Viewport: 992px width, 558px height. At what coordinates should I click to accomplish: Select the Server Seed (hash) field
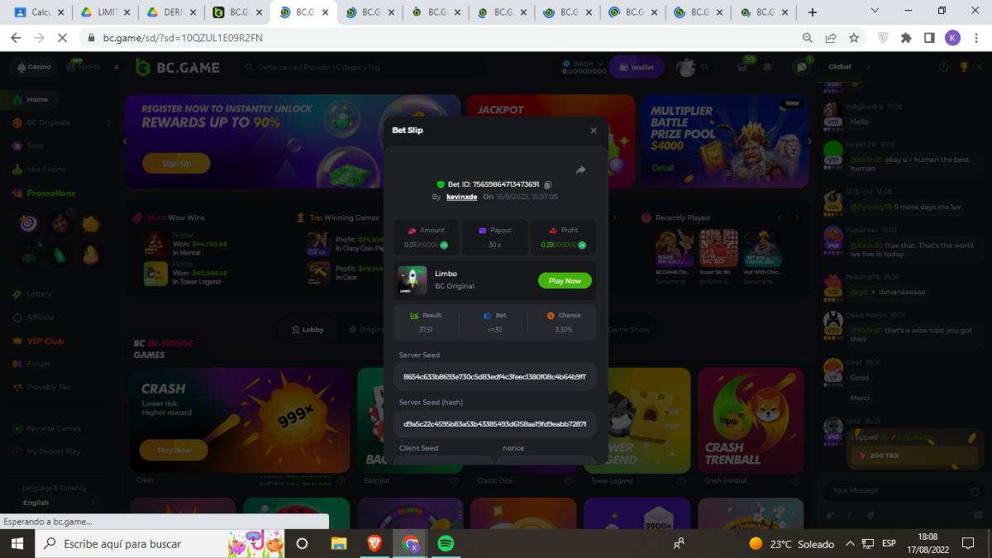[x=494, y=423]
